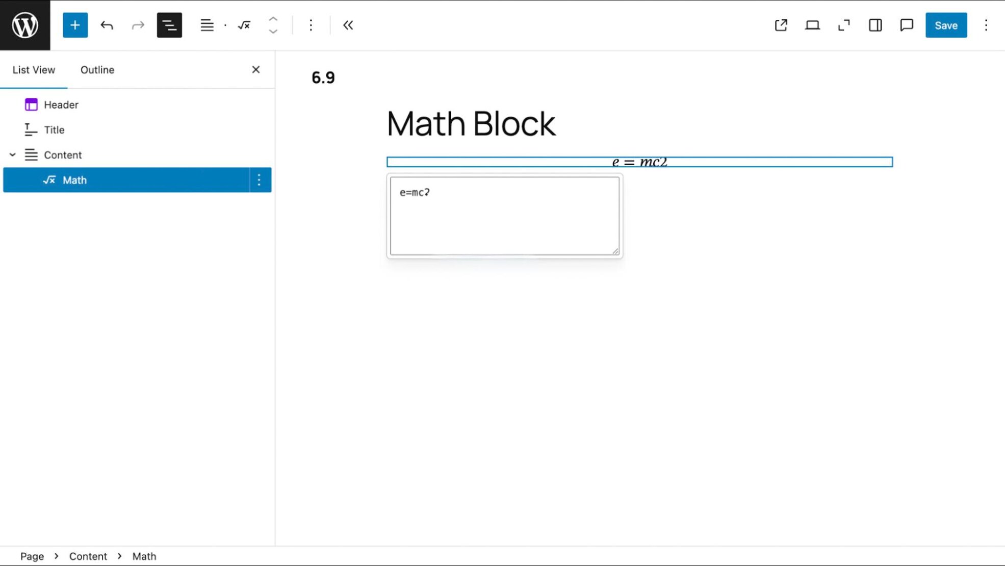Switch to the Outline tab
Viewport: 1005px width, 566px height.
point(97,70)
